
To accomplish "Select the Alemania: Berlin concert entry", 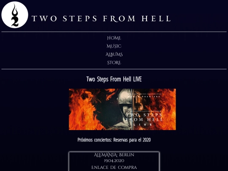I will click(x=114, y=155).
